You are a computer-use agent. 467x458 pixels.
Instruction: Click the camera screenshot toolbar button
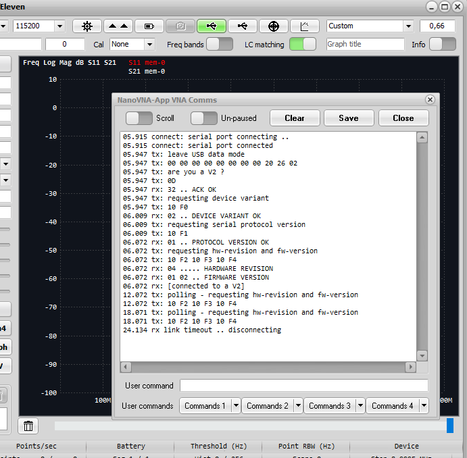pos(180,26)
